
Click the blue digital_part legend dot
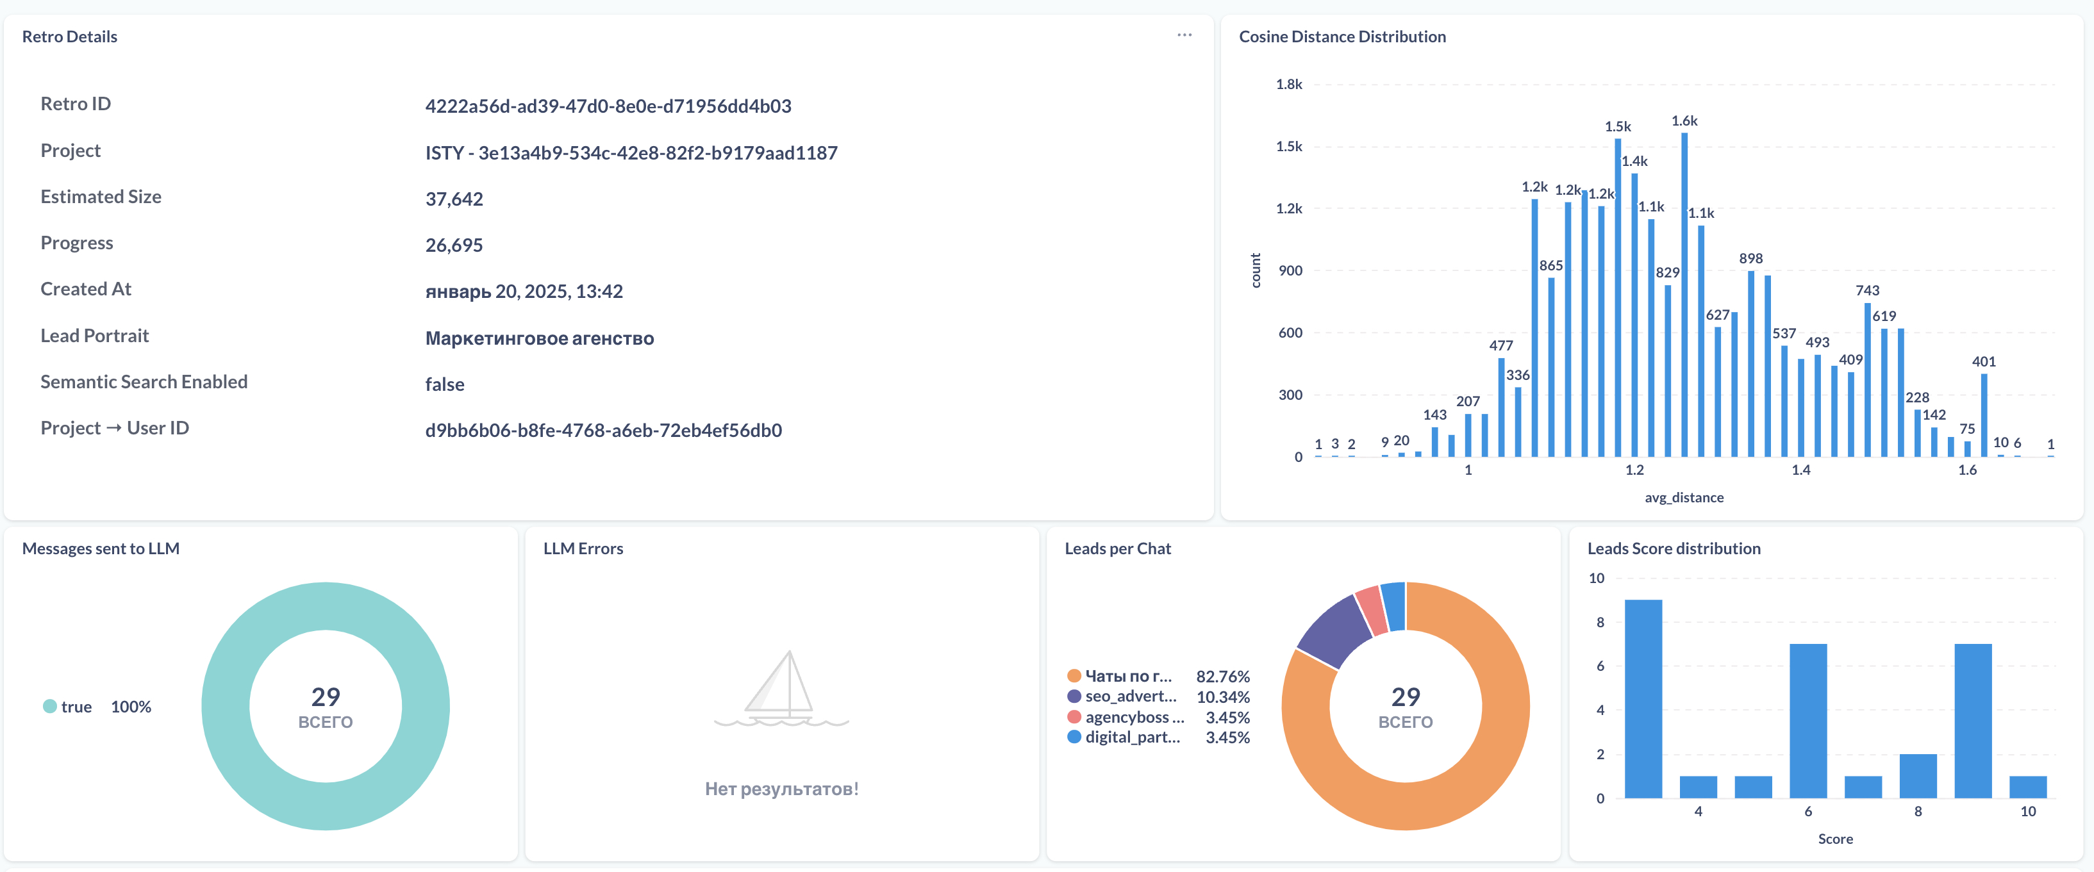(x=1074, y=737)
